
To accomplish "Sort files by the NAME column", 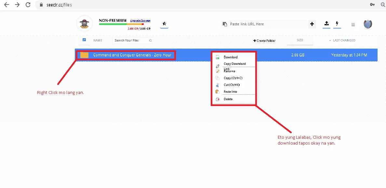I will (x=98, y=41).
